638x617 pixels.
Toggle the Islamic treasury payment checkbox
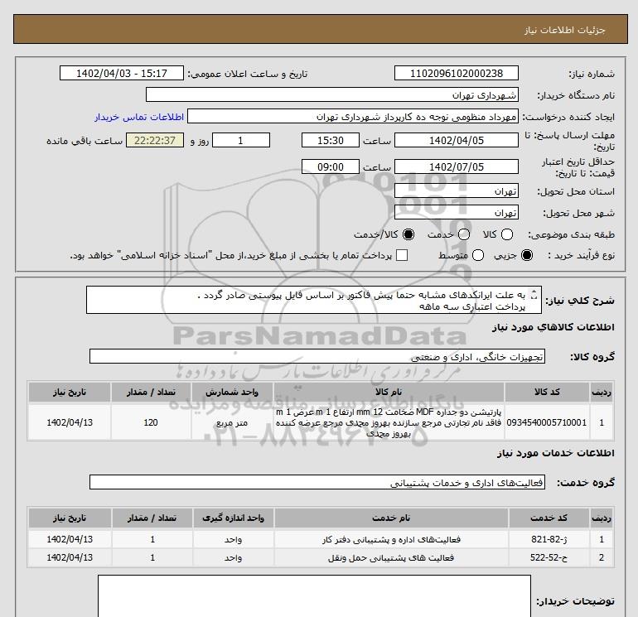402,255
